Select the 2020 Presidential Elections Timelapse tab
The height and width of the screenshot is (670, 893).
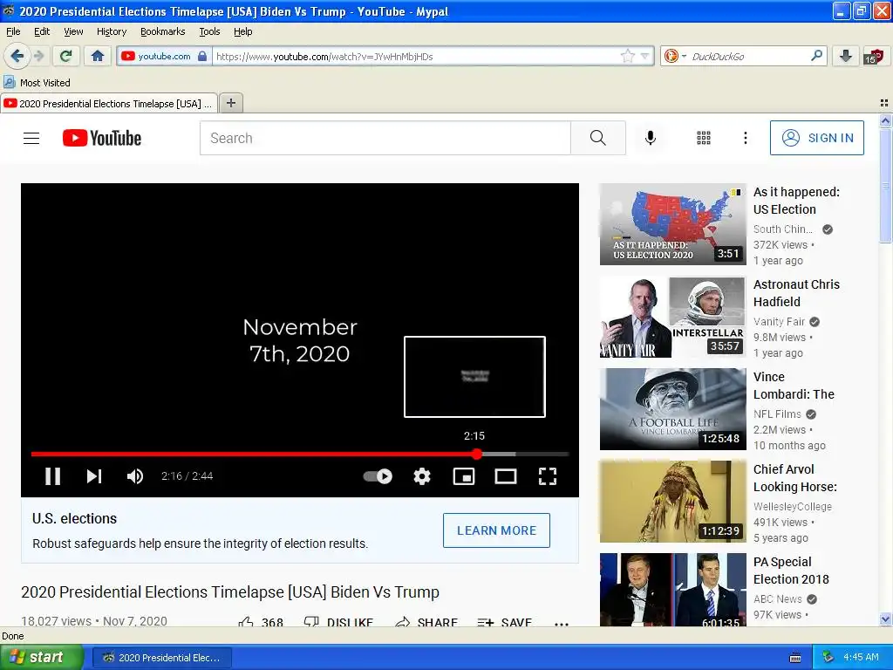(109, 104)
